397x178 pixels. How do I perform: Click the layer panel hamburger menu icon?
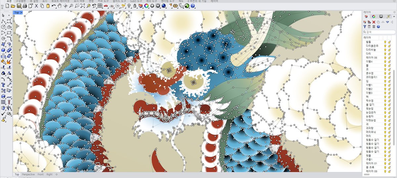click(374, 26)
